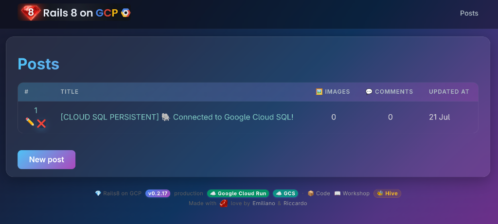Open the Code link in footer

[x=319, y=193]
